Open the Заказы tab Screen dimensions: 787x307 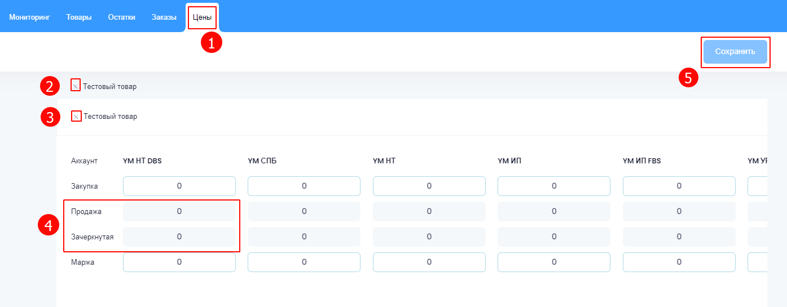pyautogui.click(x=164, y=17)
